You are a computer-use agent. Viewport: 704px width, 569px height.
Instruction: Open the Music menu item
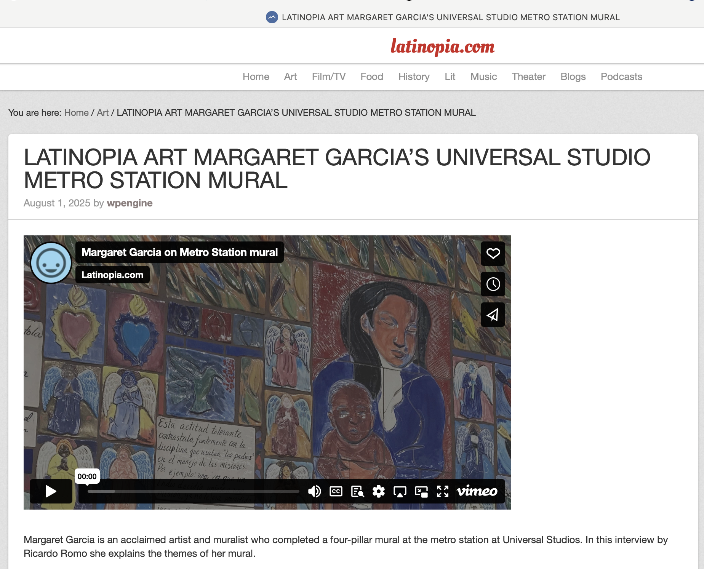[x=484, y=77]
